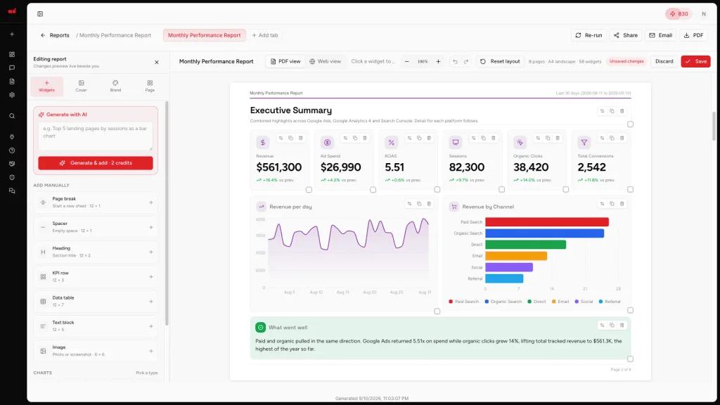Select the Brand tab

115,86
